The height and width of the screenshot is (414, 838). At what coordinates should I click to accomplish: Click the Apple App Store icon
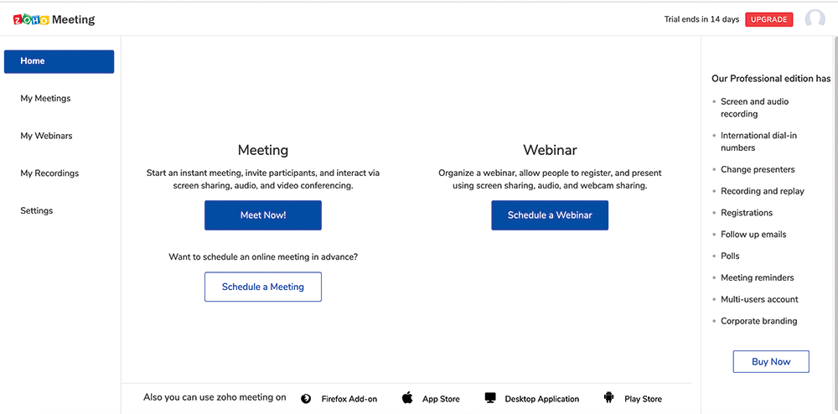click(x=407, y=398)
